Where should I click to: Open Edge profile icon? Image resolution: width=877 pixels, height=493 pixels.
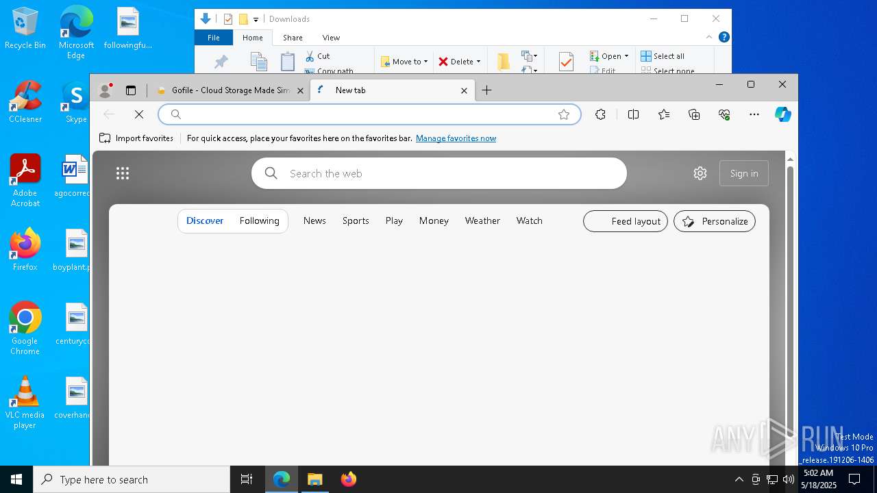(106, 90)
